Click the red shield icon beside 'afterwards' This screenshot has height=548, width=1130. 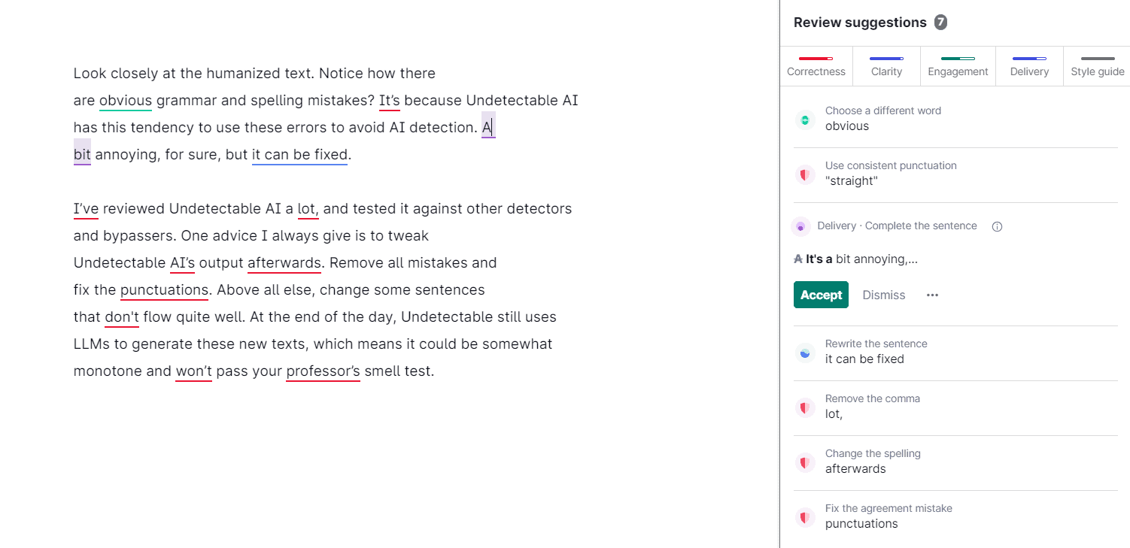pyautogui.click(x=805, y=462)
